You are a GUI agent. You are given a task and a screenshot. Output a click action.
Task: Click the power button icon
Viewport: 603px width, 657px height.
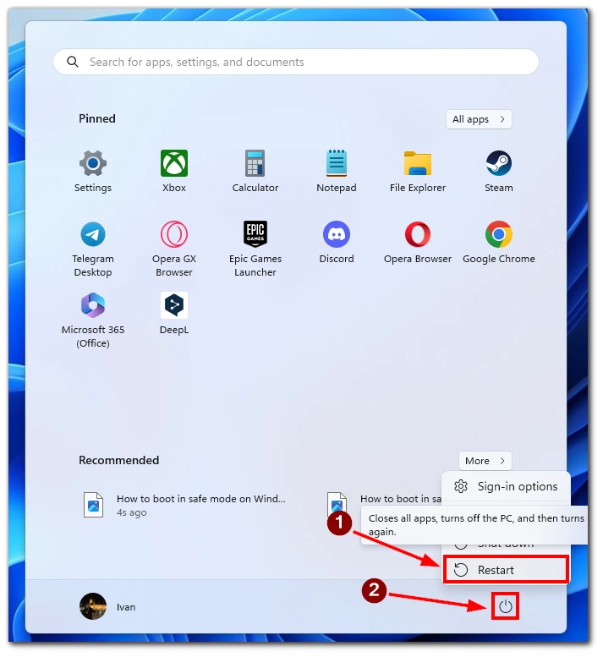pyautogui.click(x=506, y=606)
